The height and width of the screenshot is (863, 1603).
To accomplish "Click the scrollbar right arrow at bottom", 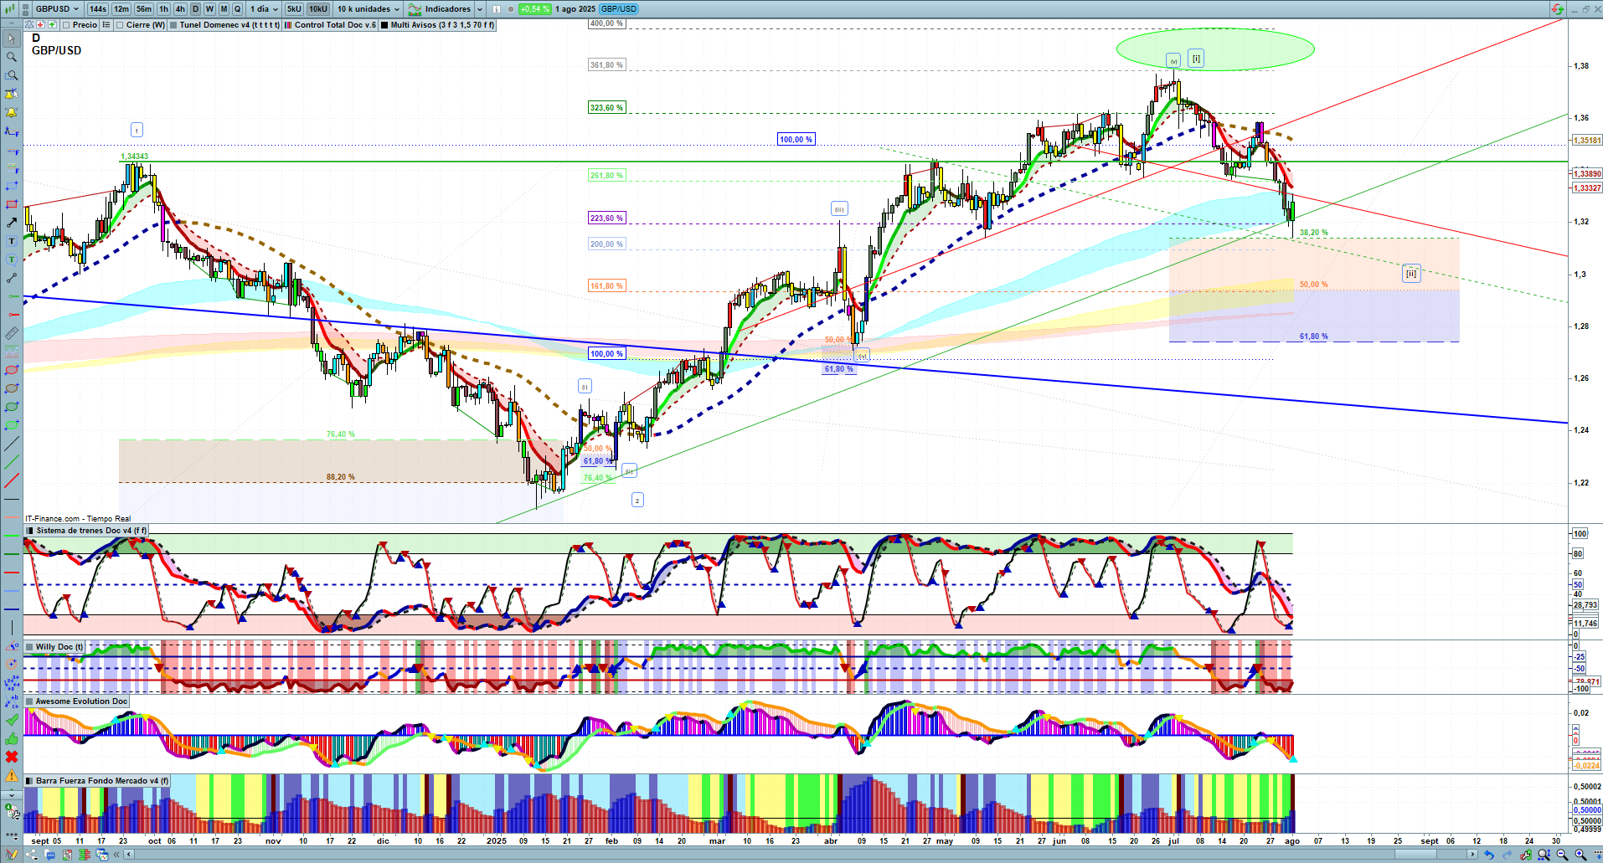I will point(1474,855).
